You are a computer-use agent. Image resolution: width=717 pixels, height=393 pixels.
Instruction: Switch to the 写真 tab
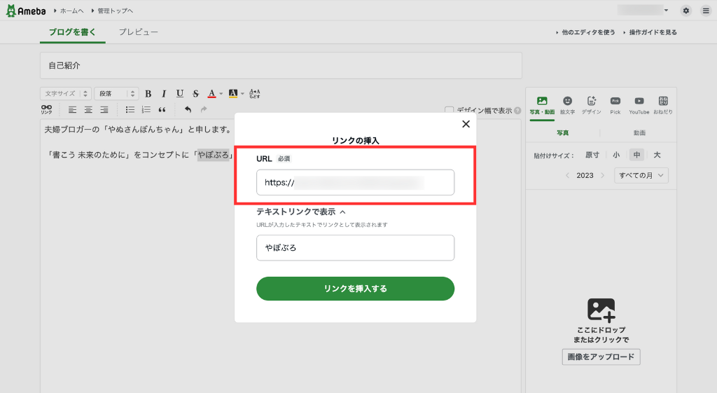(563, 132)
